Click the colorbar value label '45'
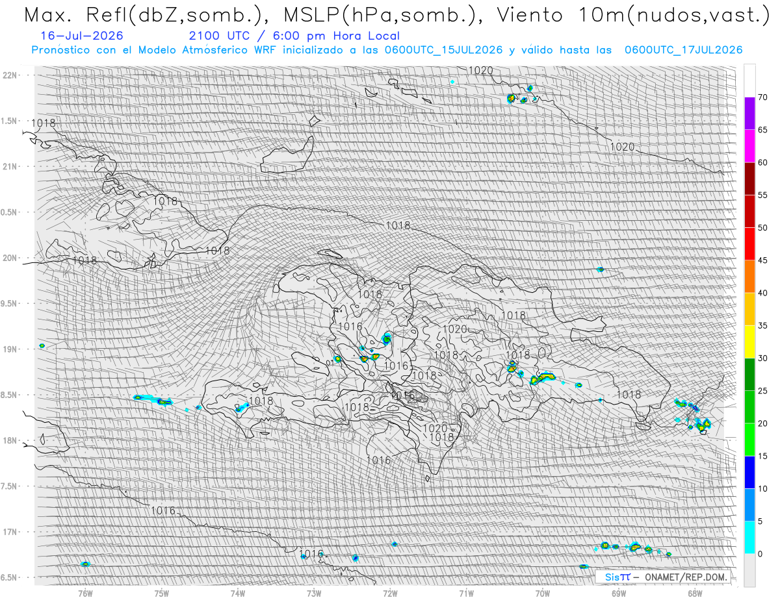The width and height of the screenshot is (780, 602). coord(763,260)
